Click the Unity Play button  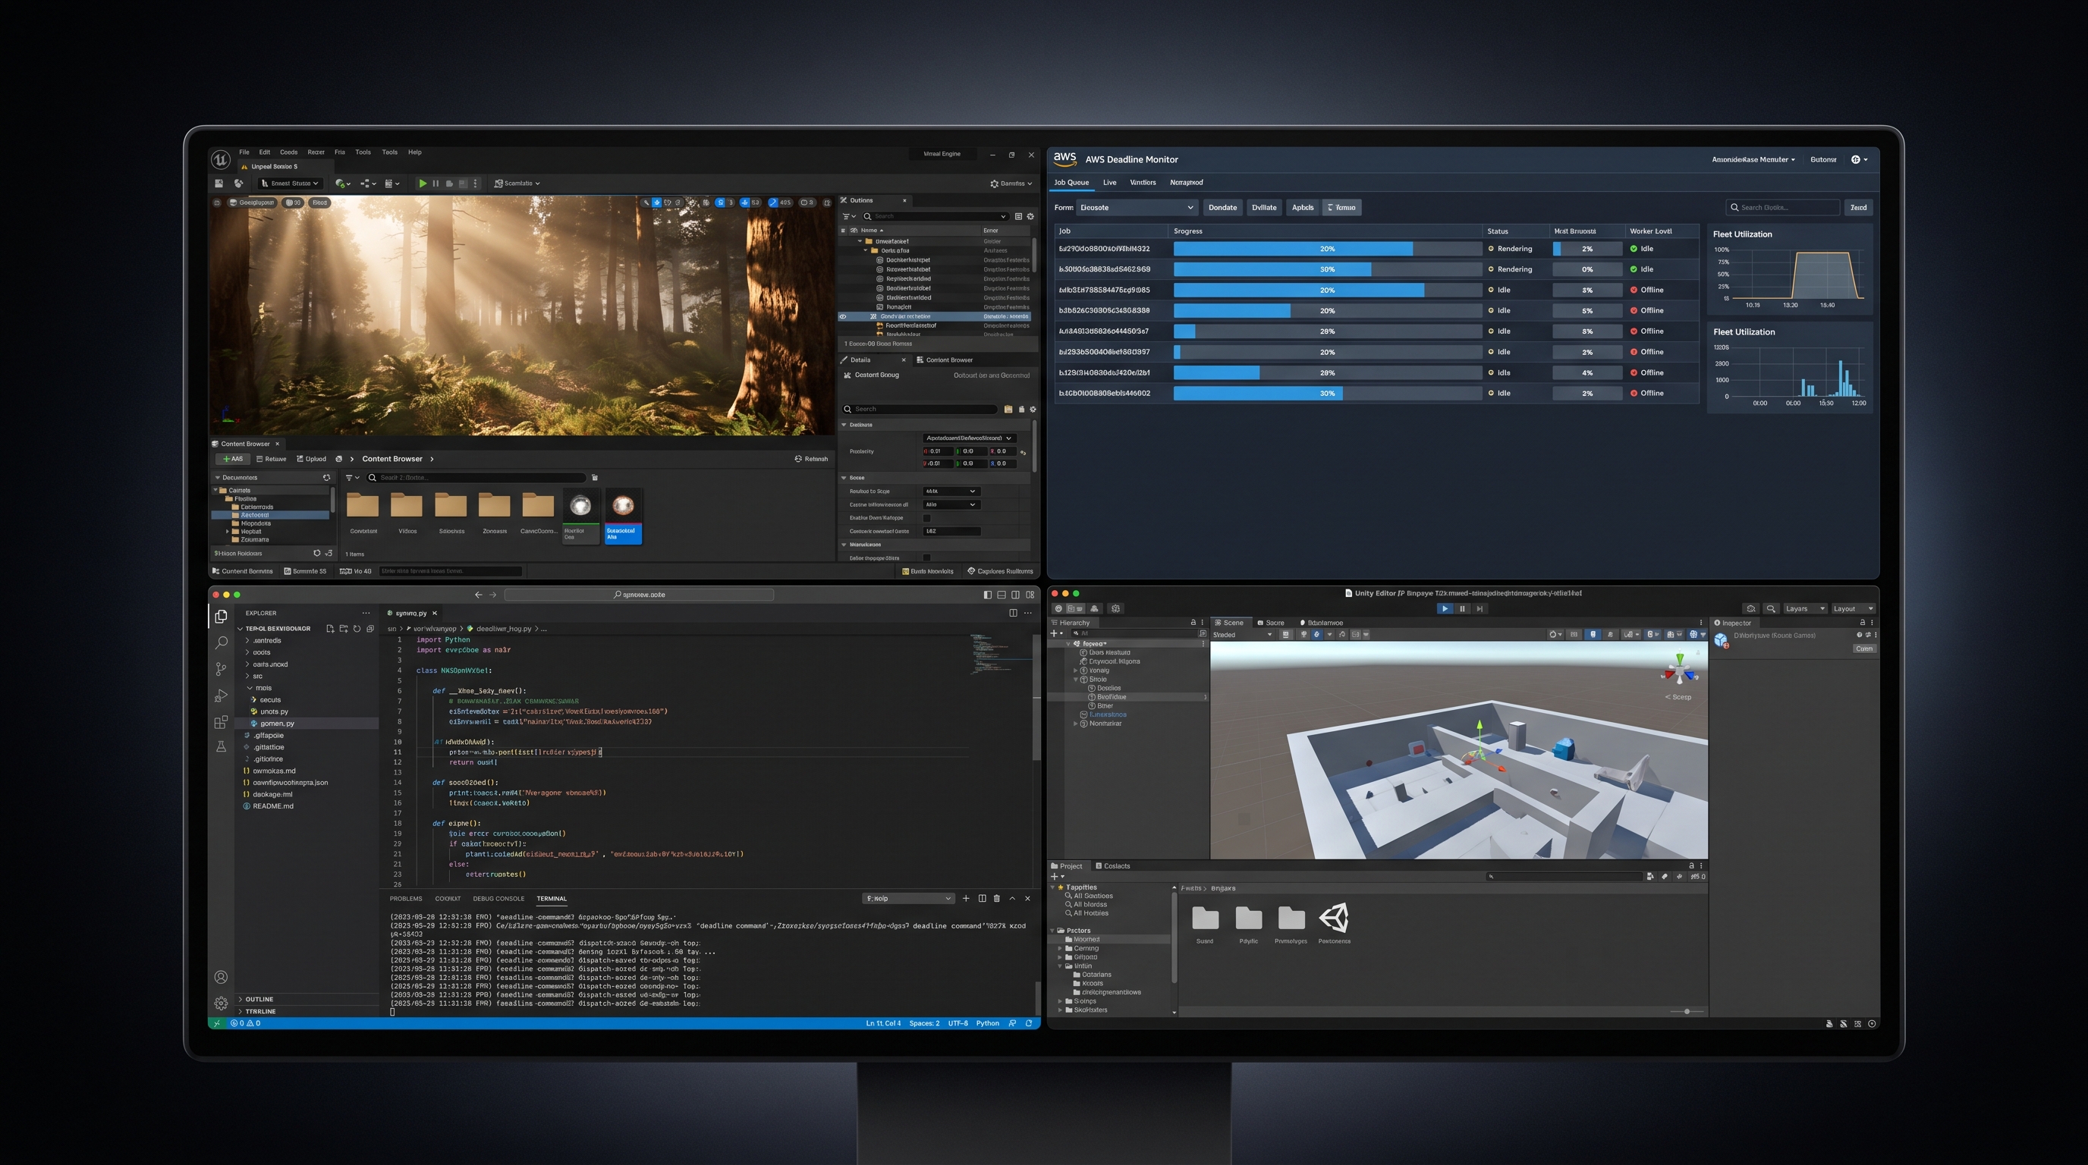[x=1445, y=608]
